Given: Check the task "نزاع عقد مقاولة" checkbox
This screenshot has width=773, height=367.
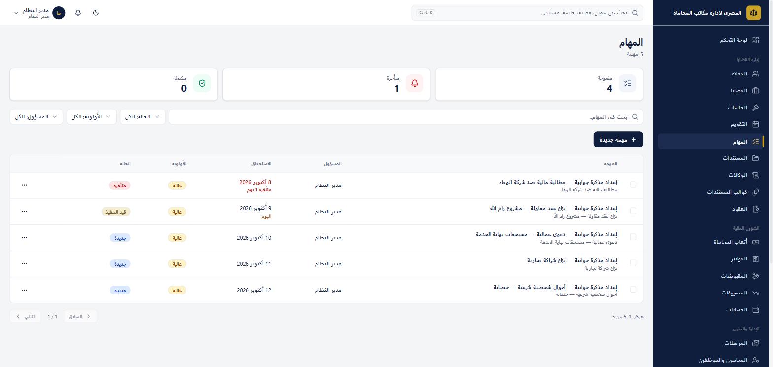Looking at the screenshot, I should 633,211.
